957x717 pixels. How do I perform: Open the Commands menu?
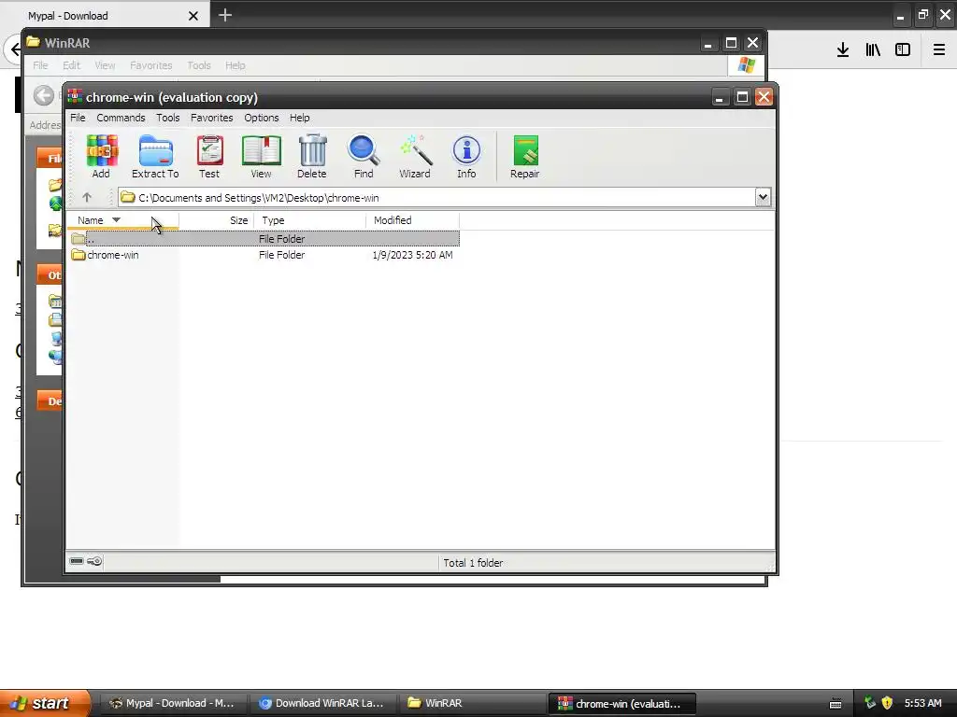point(121,118)
